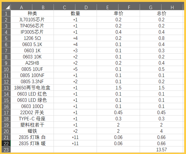186x154 pixels.
Task: Click the highlighted row 22 header
Action: (x=6, y=143)
